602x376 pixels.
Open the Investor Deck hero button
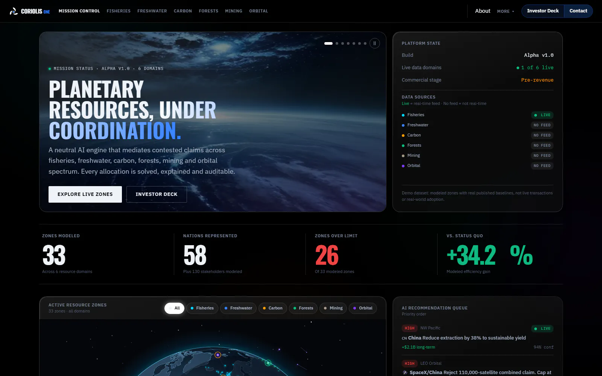(157, 194)
